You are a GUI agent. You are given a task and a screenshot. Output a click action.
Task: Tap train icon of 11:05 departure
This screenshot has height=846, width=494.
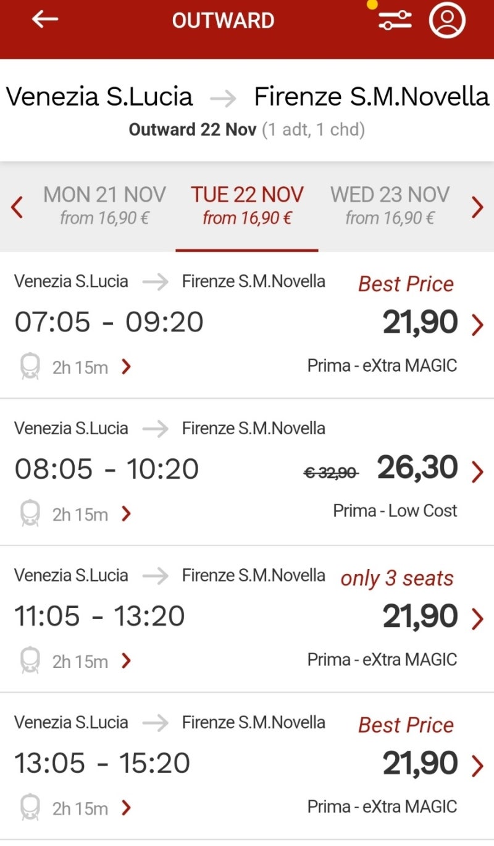(30, 660)
